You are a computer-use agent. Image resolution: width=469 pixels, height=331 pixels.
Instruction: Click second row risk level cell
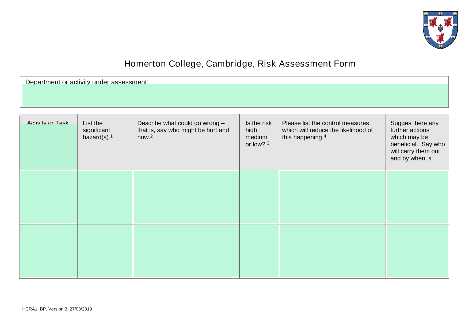click(259, 251)
